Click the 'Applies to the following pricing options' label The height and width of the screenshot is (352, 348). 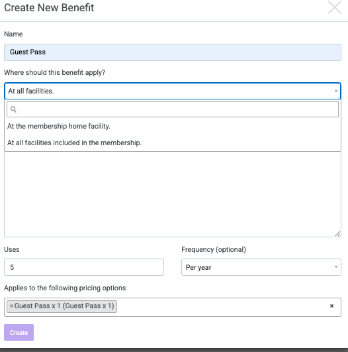65,288
